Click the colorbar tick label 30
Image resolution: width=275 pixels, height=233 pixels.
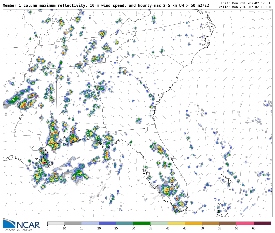[x=133, y=228]
